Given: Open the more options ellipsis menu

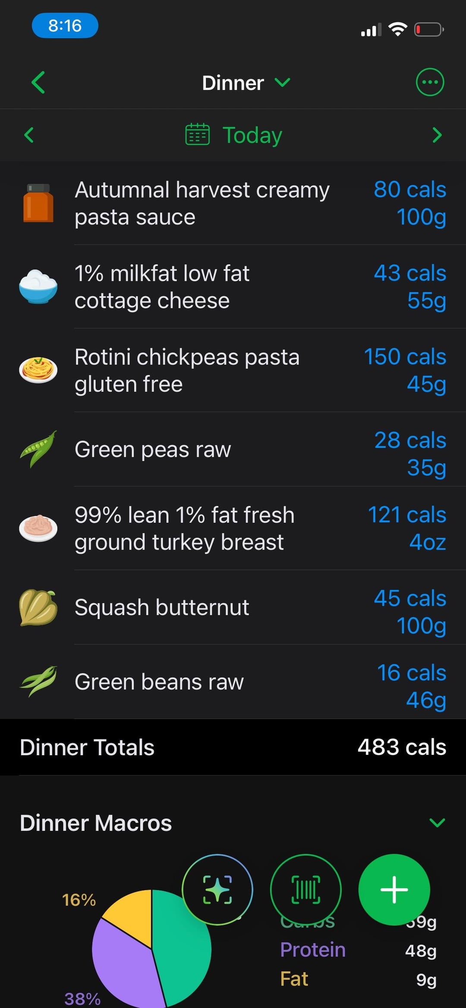Looking at the screenshot, I should [429, 82].
